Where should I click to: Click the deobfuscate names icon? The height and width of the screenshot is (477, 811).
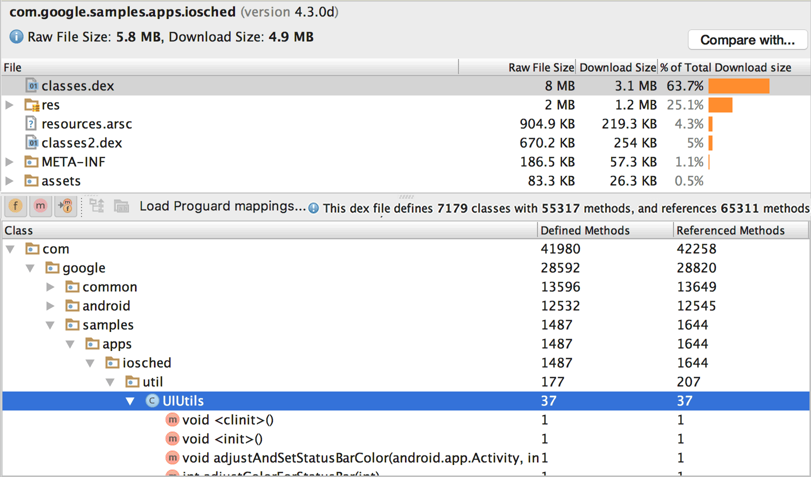pos(121,206)
